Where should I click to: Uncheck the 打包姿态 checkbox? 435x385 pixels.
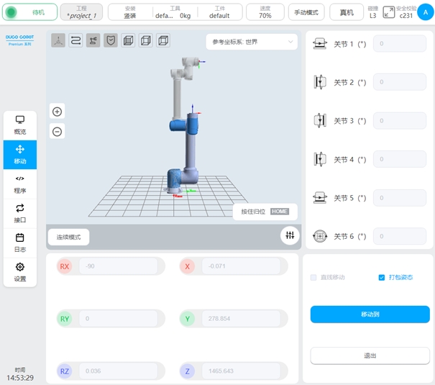point(382,277)
